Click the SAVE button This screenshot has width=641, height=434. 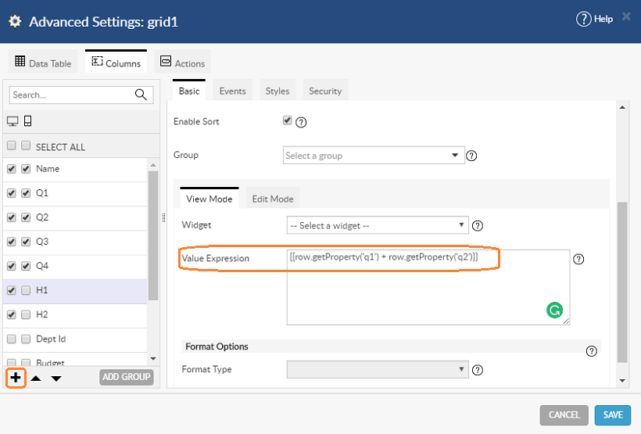click(612, 414)
